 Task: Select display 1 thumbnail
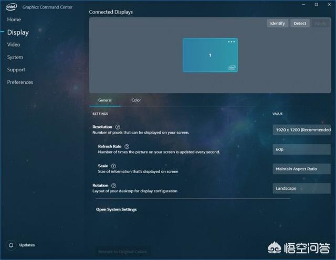[x=210, y=55]
